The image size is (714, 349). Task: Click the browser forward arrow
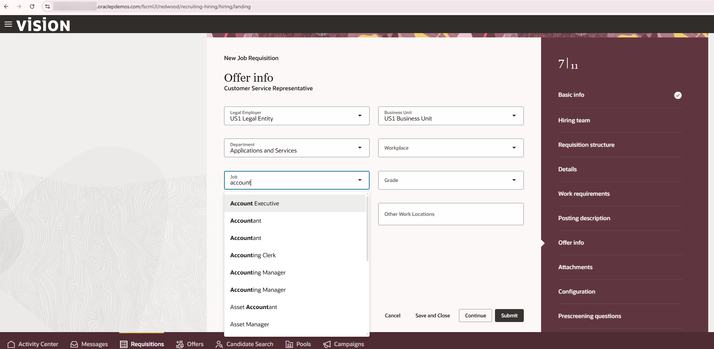(19, 6)
